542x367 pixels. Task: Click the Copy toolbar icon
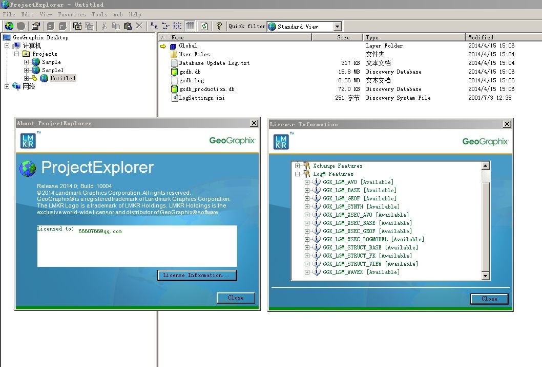coord(116,26)
